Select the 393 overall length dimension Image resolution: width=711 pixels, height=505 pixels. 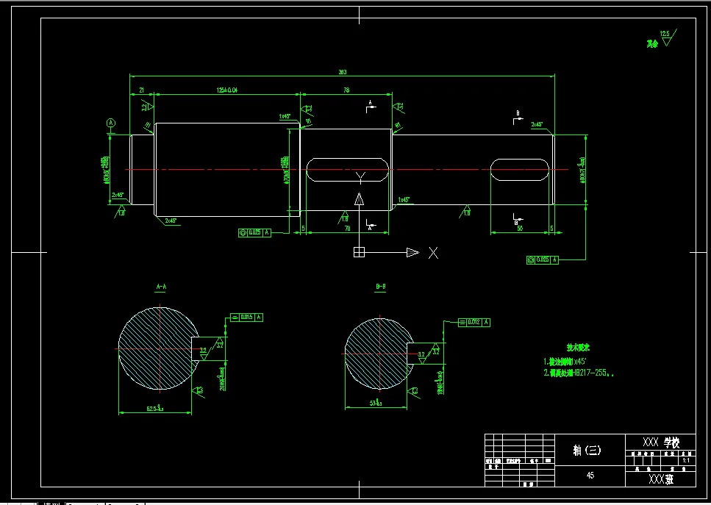point(343,72)
